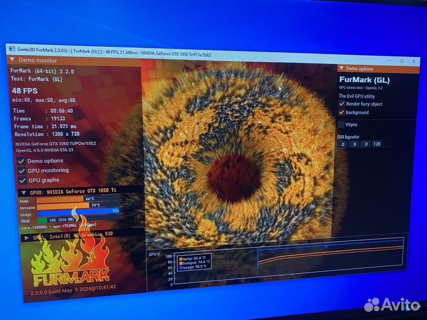
Task: Turn off the GPU graphs checkbox
Action: click(x=22, y=180)
